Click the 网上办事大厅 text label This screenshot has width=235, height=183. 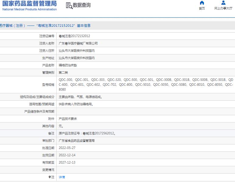[x=223, y=9]
